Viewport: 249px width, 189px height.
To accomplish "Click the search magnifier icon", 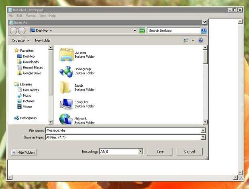I will [x=204, y=30].
